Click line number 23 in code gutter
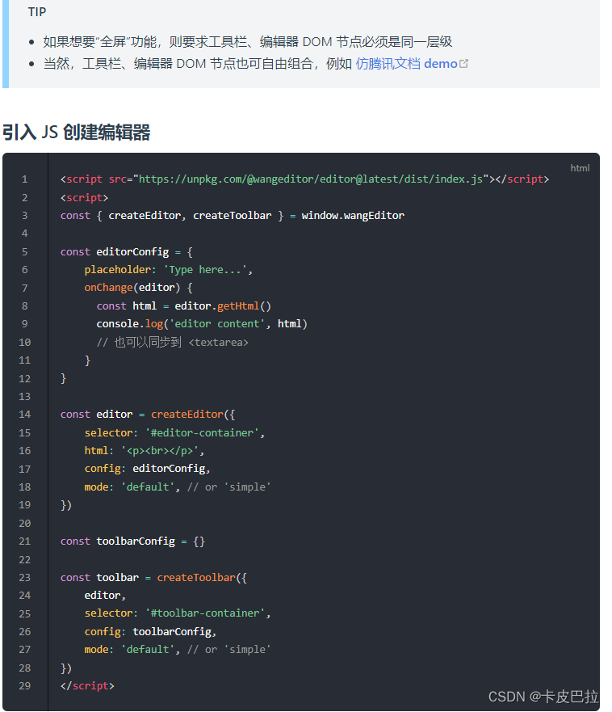The image size is (612, 712). 24,578
